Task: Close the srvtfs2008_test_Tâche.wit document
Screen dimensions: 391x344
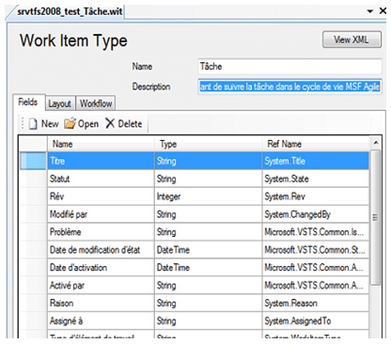Action: pyautogui.click(x=383, y=11)
